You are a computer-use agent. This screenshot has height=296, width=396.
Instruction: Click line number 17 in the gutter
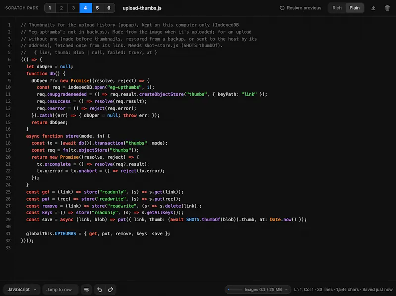(8, 136)
